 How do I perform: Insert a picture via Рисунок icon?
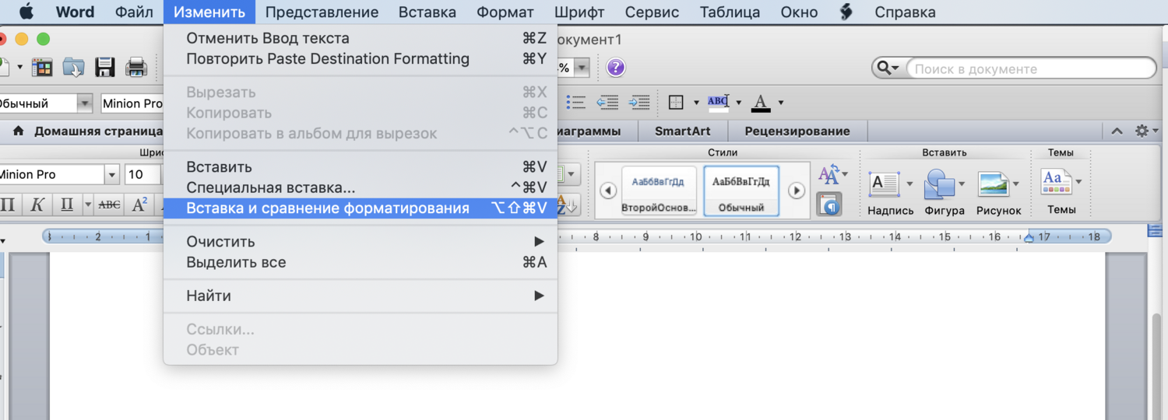994,185
